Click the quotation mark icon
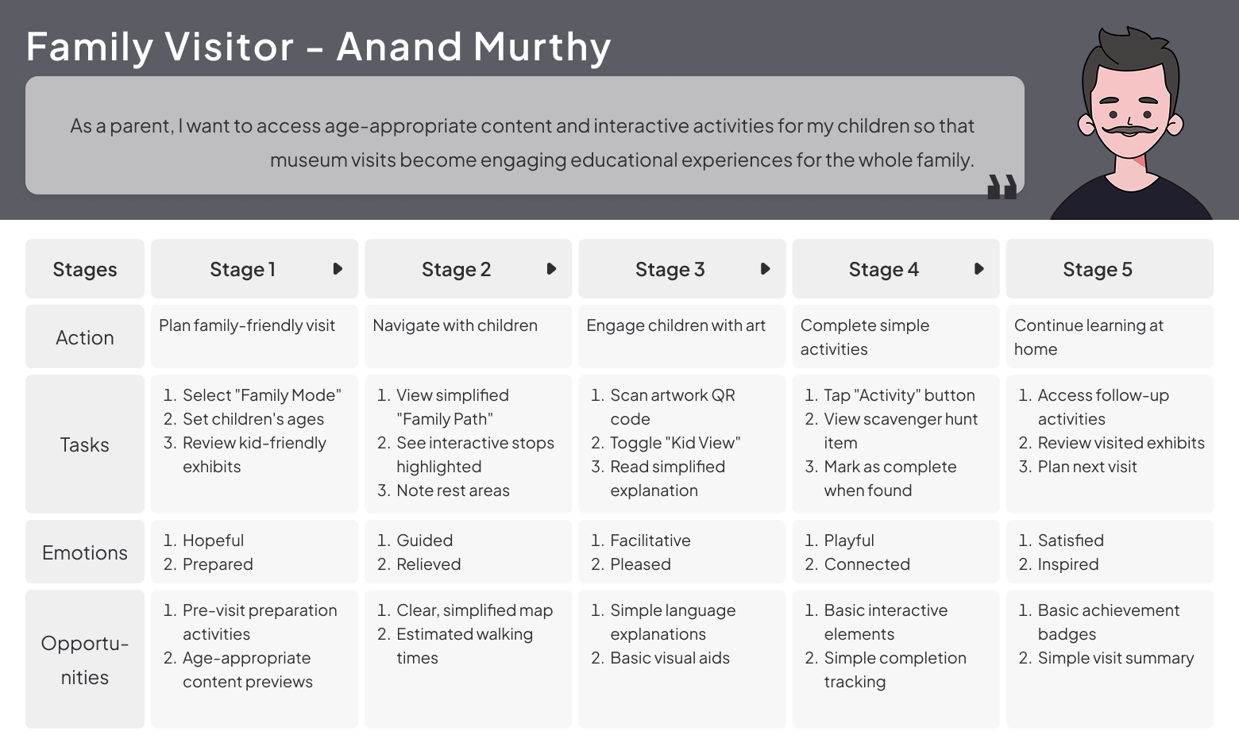The height and width of the screenshot is (754, 1239). 1002,187
